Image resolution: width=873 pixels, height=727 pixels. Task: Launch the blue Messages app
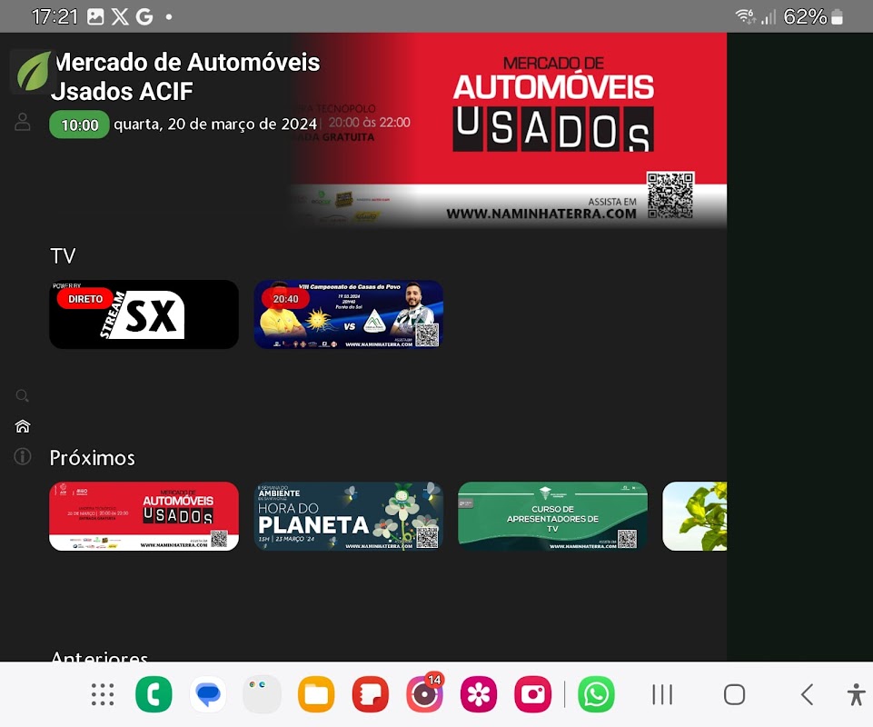(208, 694)
